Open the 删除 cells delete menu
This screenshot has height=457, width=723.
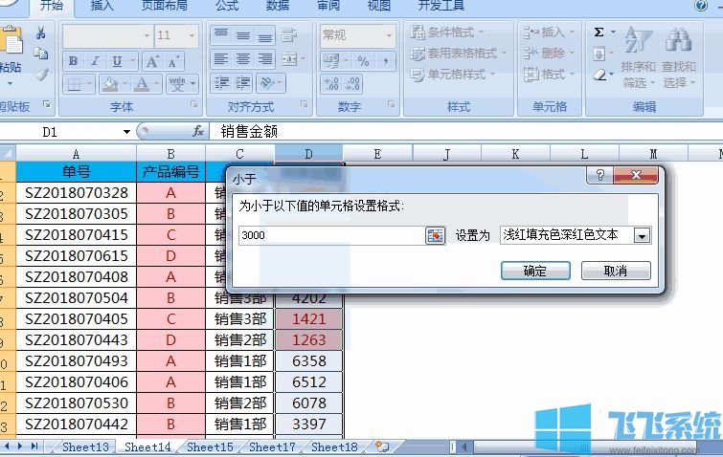(x=549, y=54)
